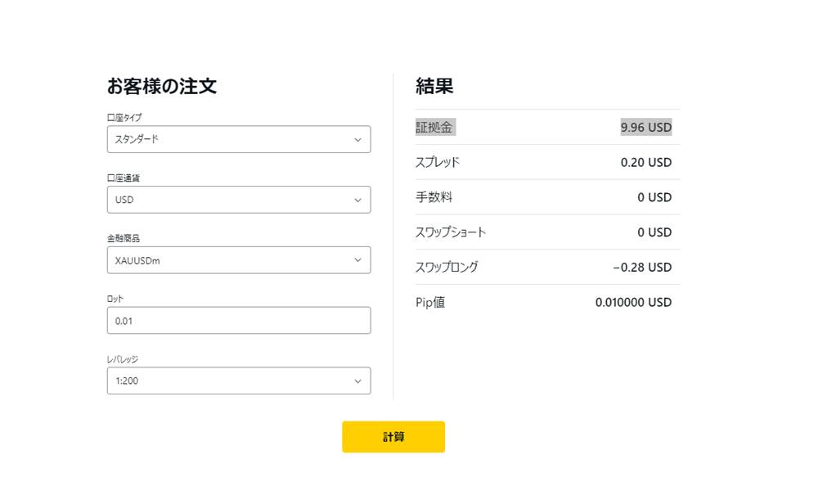818x491 pixels.
Task: Click inside the ロット input field
Action: pyautogui.click(x=238, y=320)
